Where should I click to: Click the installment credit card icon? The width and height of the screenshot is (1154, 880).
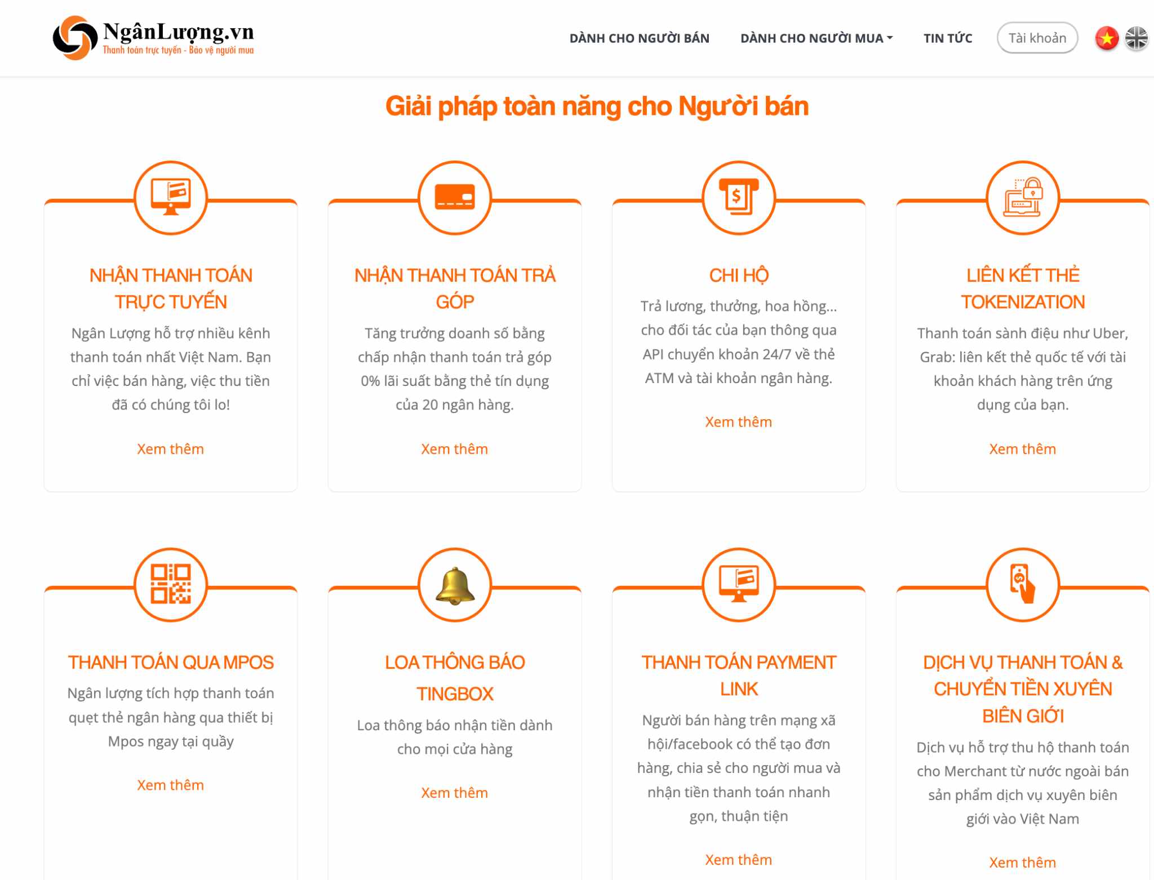pos(455,197)
